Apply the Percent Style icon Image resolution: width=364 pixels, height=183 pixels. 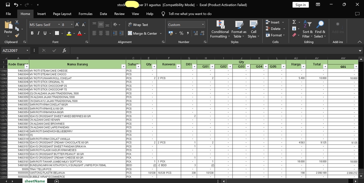tap(181, 33)
